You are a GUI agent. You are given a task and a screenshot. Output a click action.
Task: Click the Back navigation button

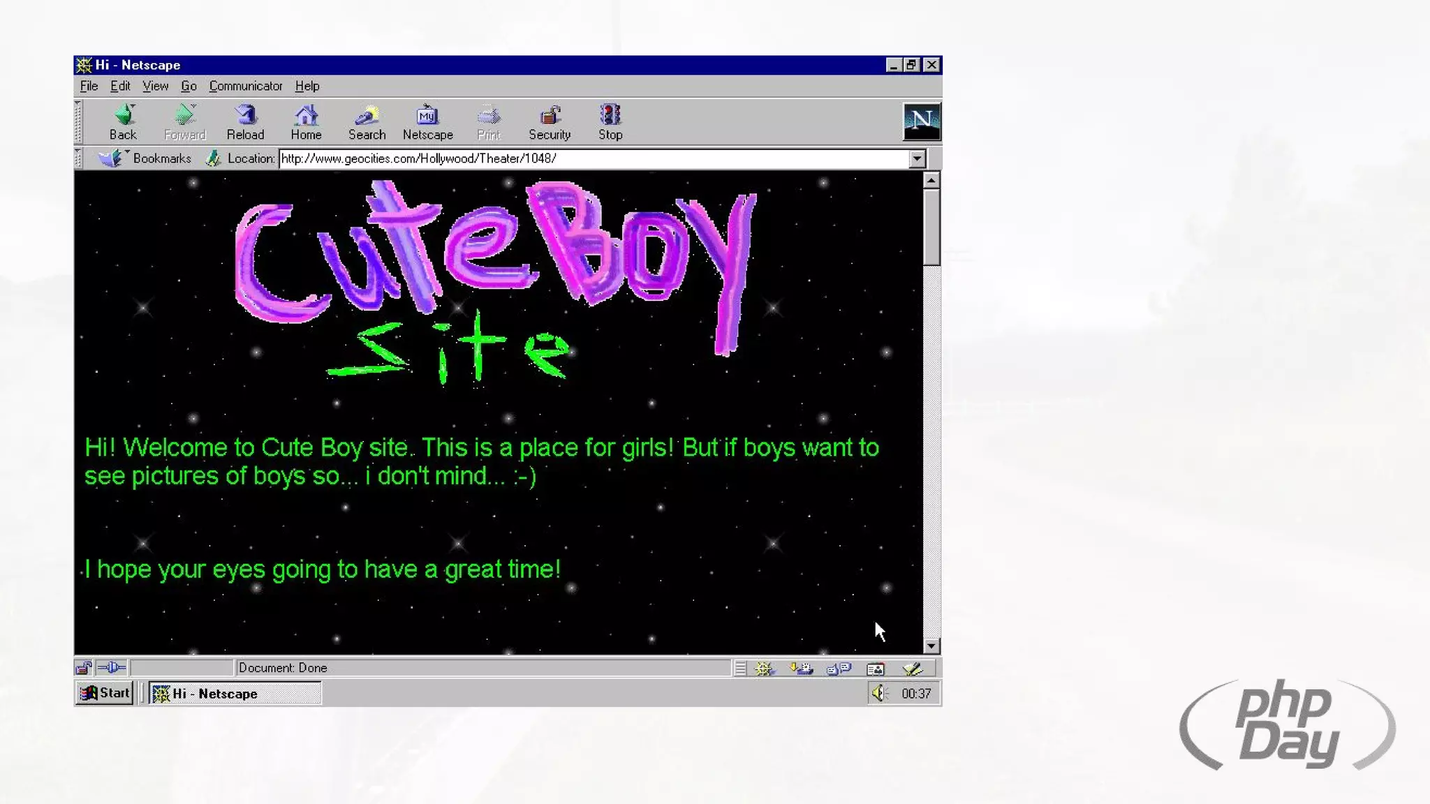[124, 122]
